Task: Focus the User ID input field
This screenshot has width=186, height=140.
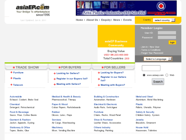Action: 167,33
